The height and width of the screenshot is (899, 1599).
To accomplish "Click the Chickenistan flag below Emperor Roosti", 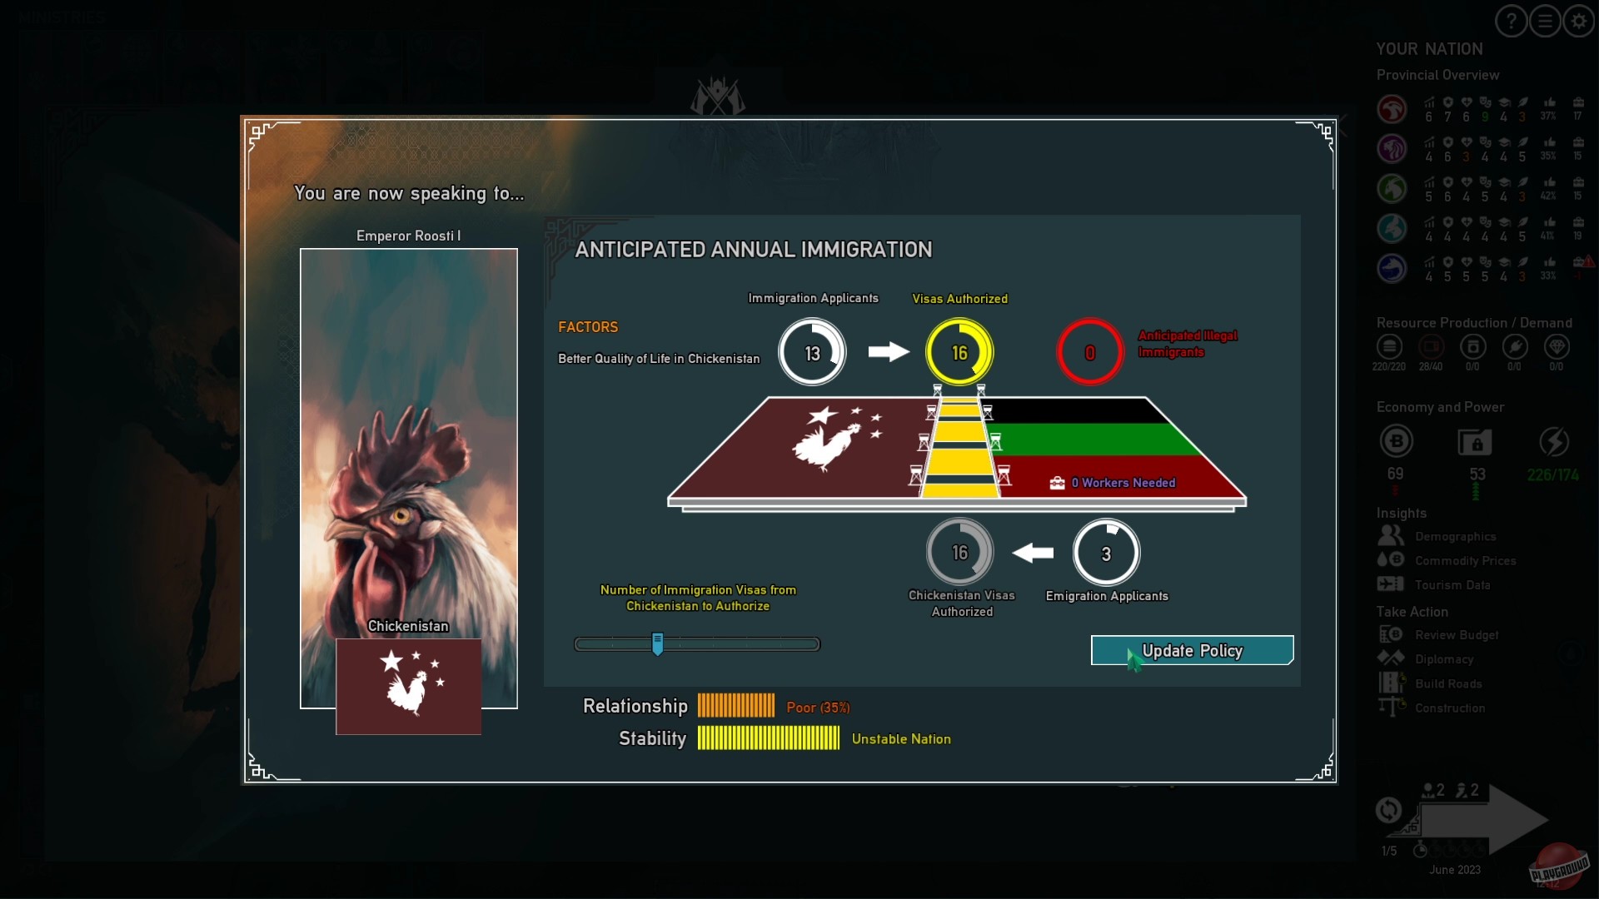I will click(408, 687).
